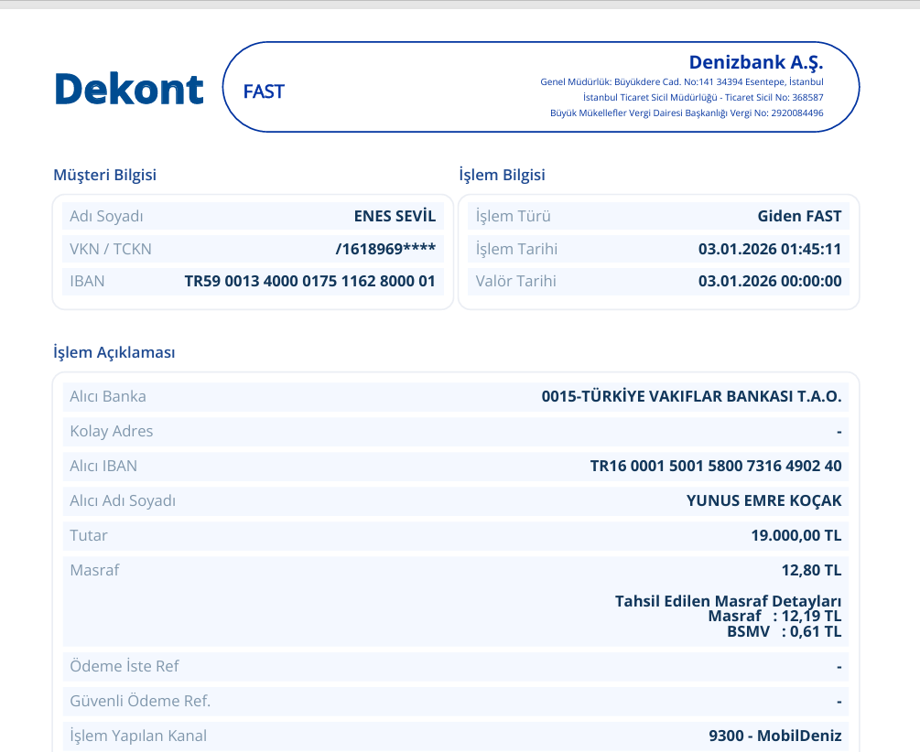Select transaction type Giden FAST
The width and height of the screenshot is (920, 752).
(800, 216)
